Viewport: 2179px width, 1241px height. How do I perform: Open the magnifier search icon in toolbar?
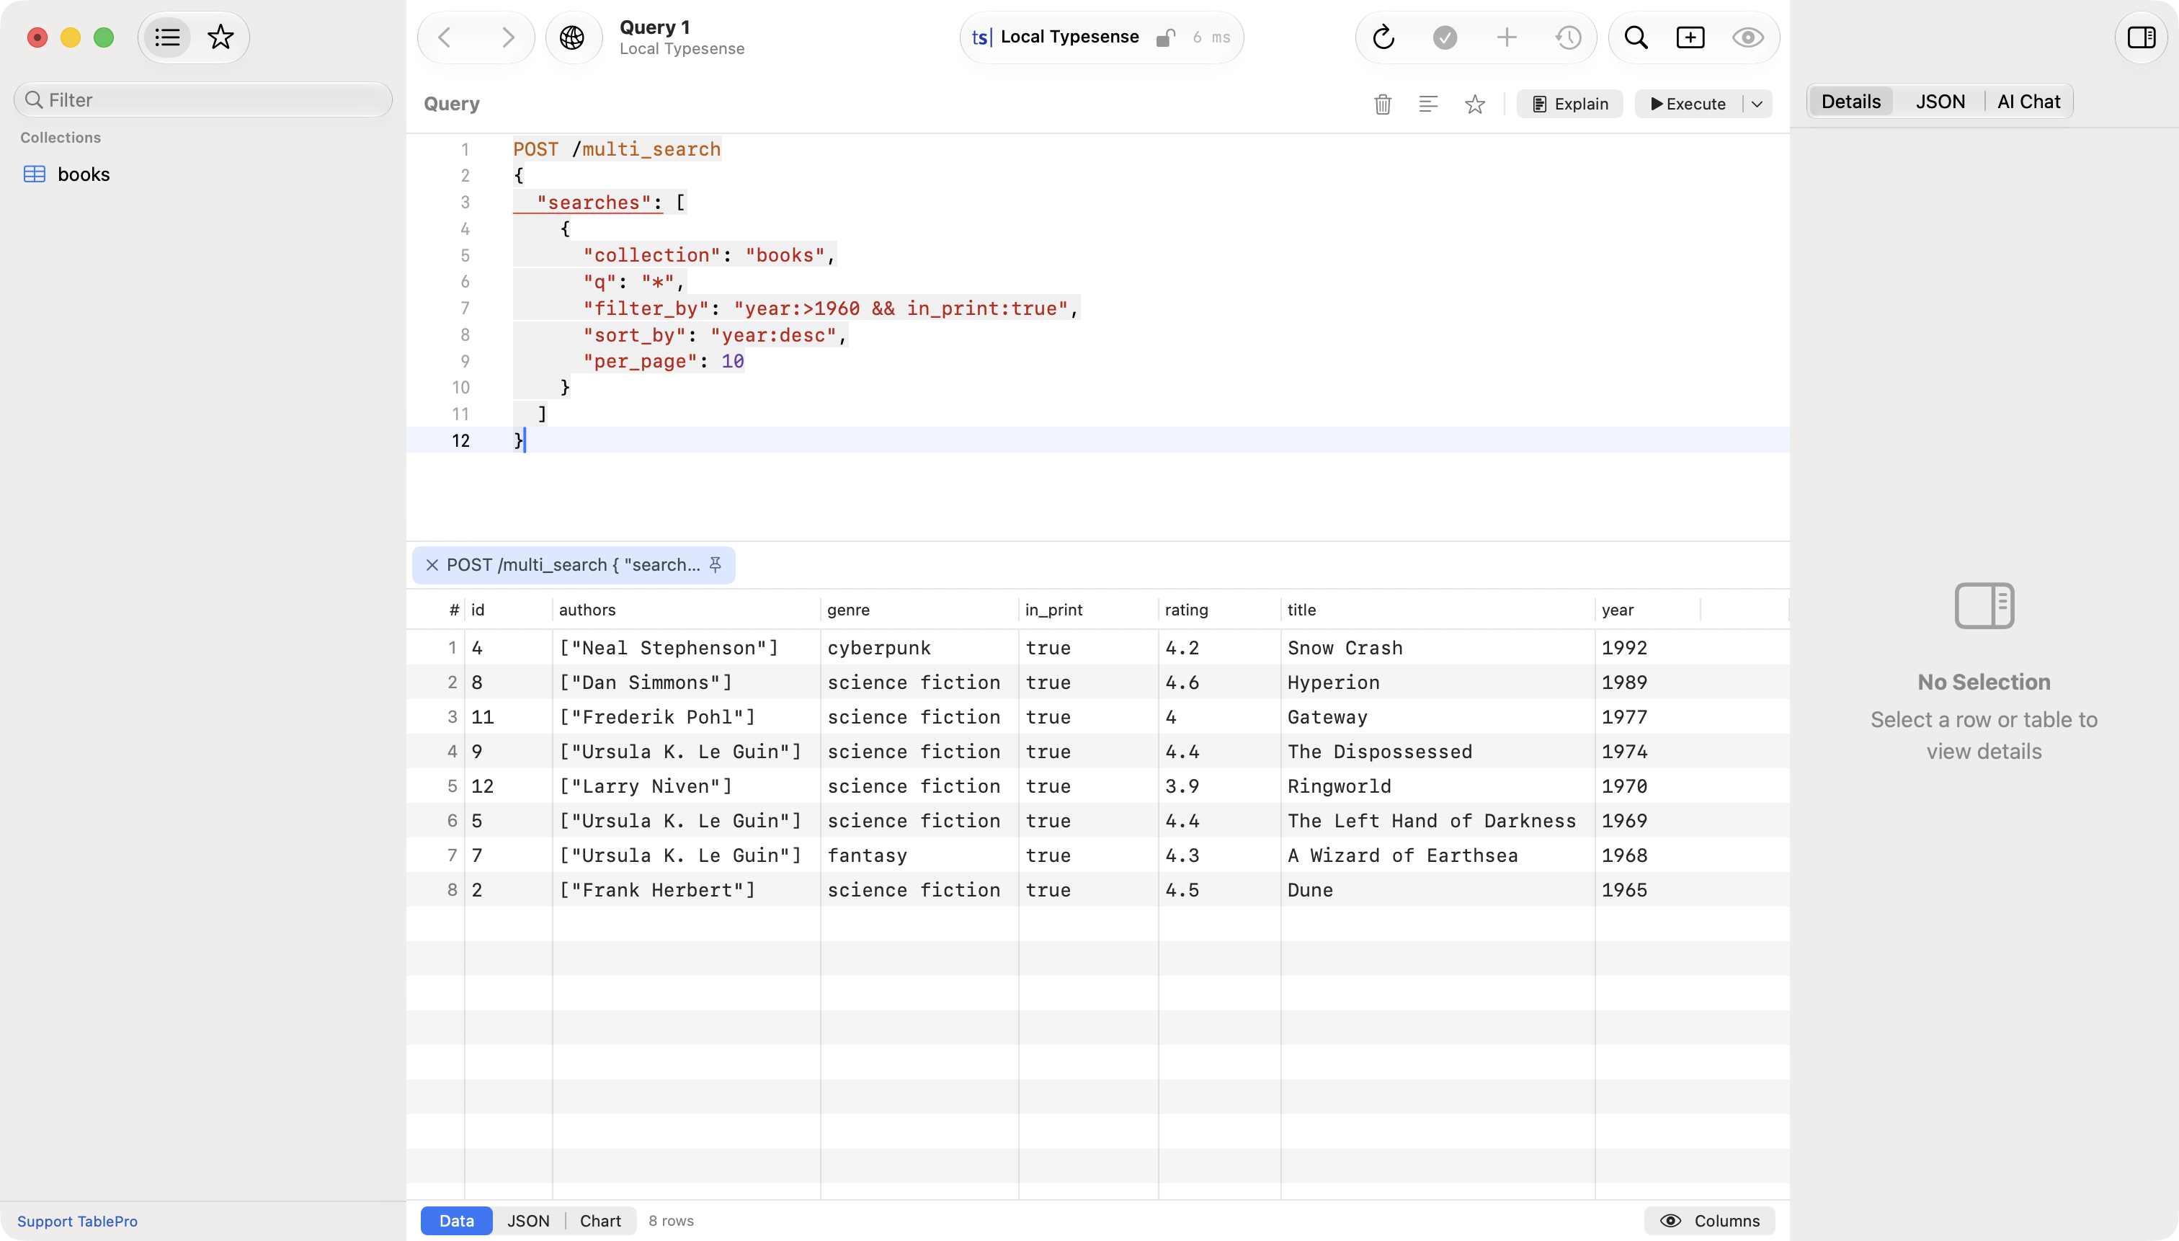(1636, 37)
